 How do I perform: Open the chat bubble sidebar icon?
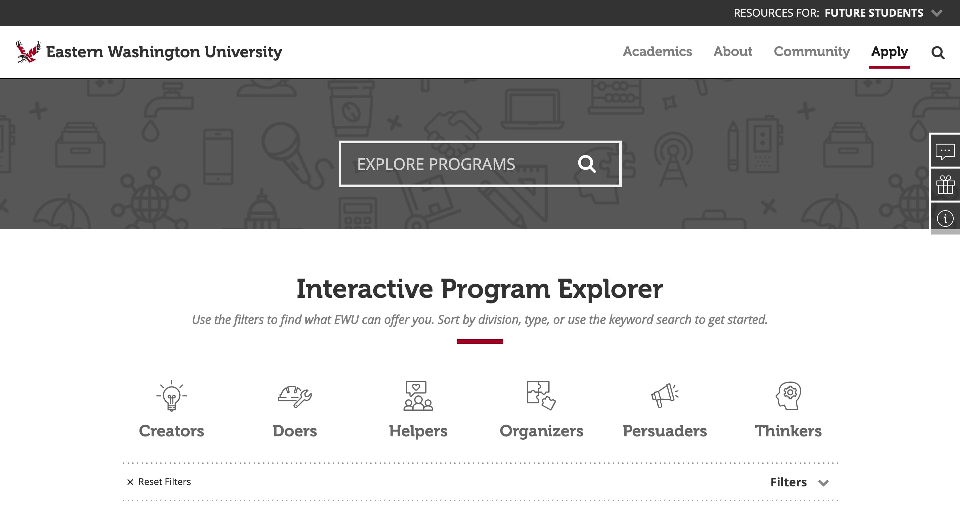point(945,151)
